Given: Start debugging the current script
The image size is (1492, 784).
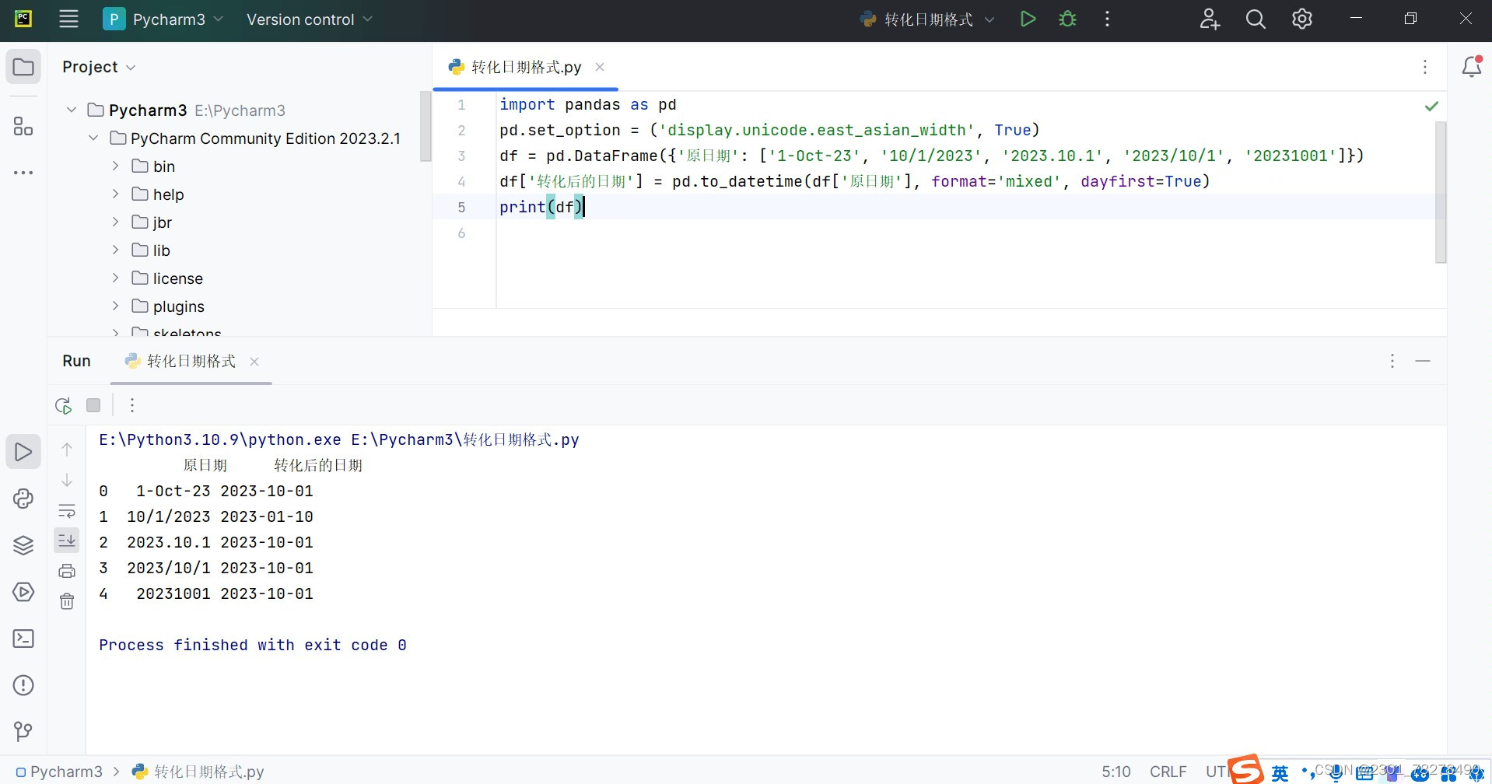Looking at the screenshot, I should (x=1067, y=19).
